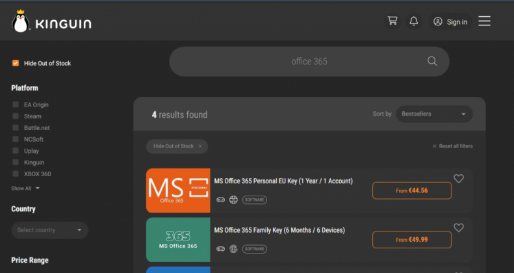Check the NCSoft platform filter
Viewport: 514px width, 273px height.
16,139
